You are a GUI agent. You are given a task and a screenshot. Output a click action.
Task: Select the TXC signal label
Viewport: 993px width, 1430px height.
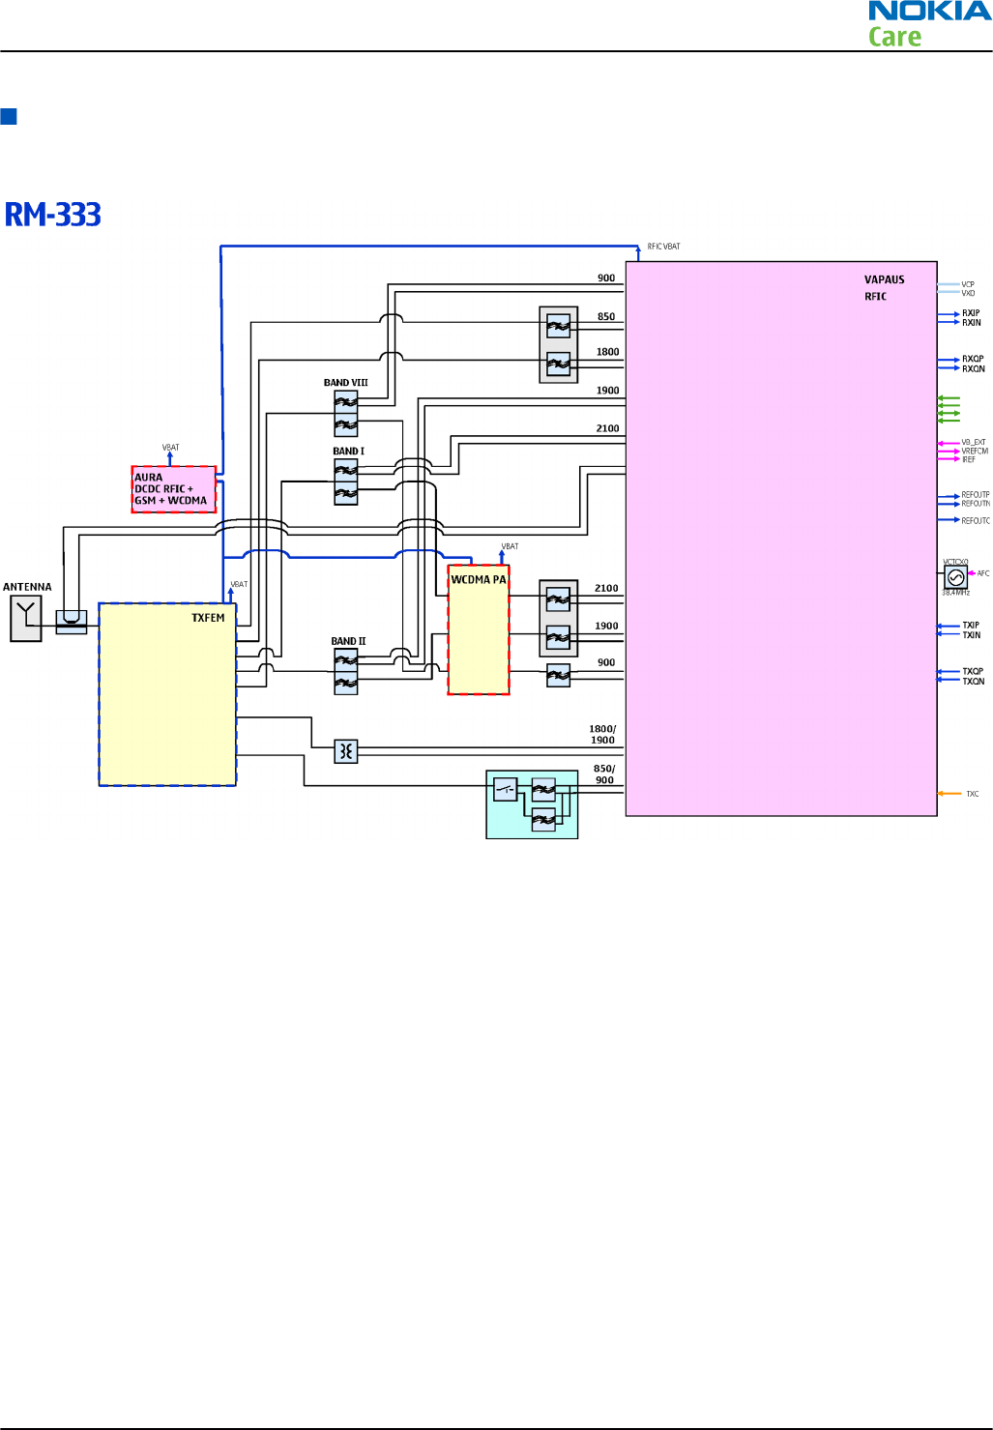click(973, 794)
